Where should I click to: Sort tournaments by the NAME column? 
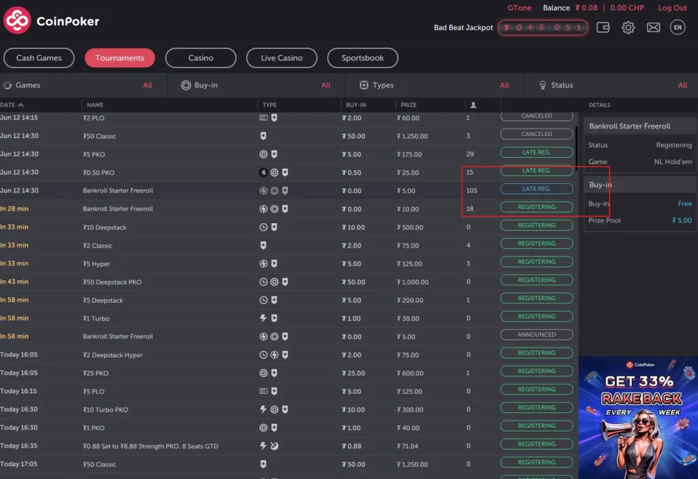(95, 105)
